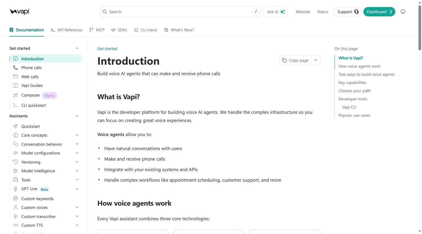This screenshot has width=422, height=234.
Task: Open the MCP tab
Action: 97,30
